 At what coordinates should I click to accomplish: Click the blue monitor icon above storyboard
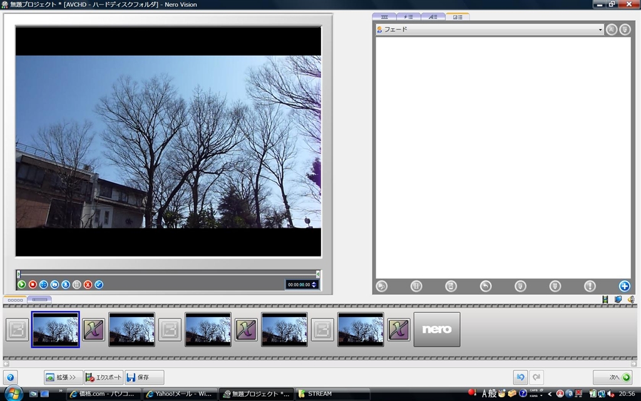tap(618, 300)
